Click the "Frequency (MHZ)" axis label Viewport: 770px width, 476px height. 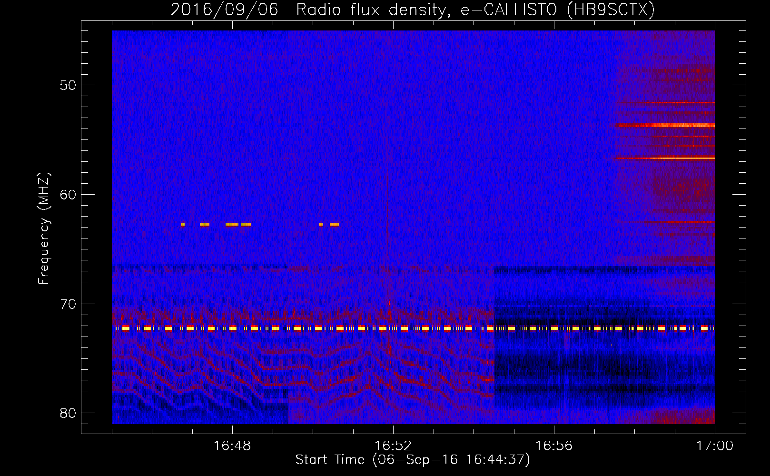[44, 228]
